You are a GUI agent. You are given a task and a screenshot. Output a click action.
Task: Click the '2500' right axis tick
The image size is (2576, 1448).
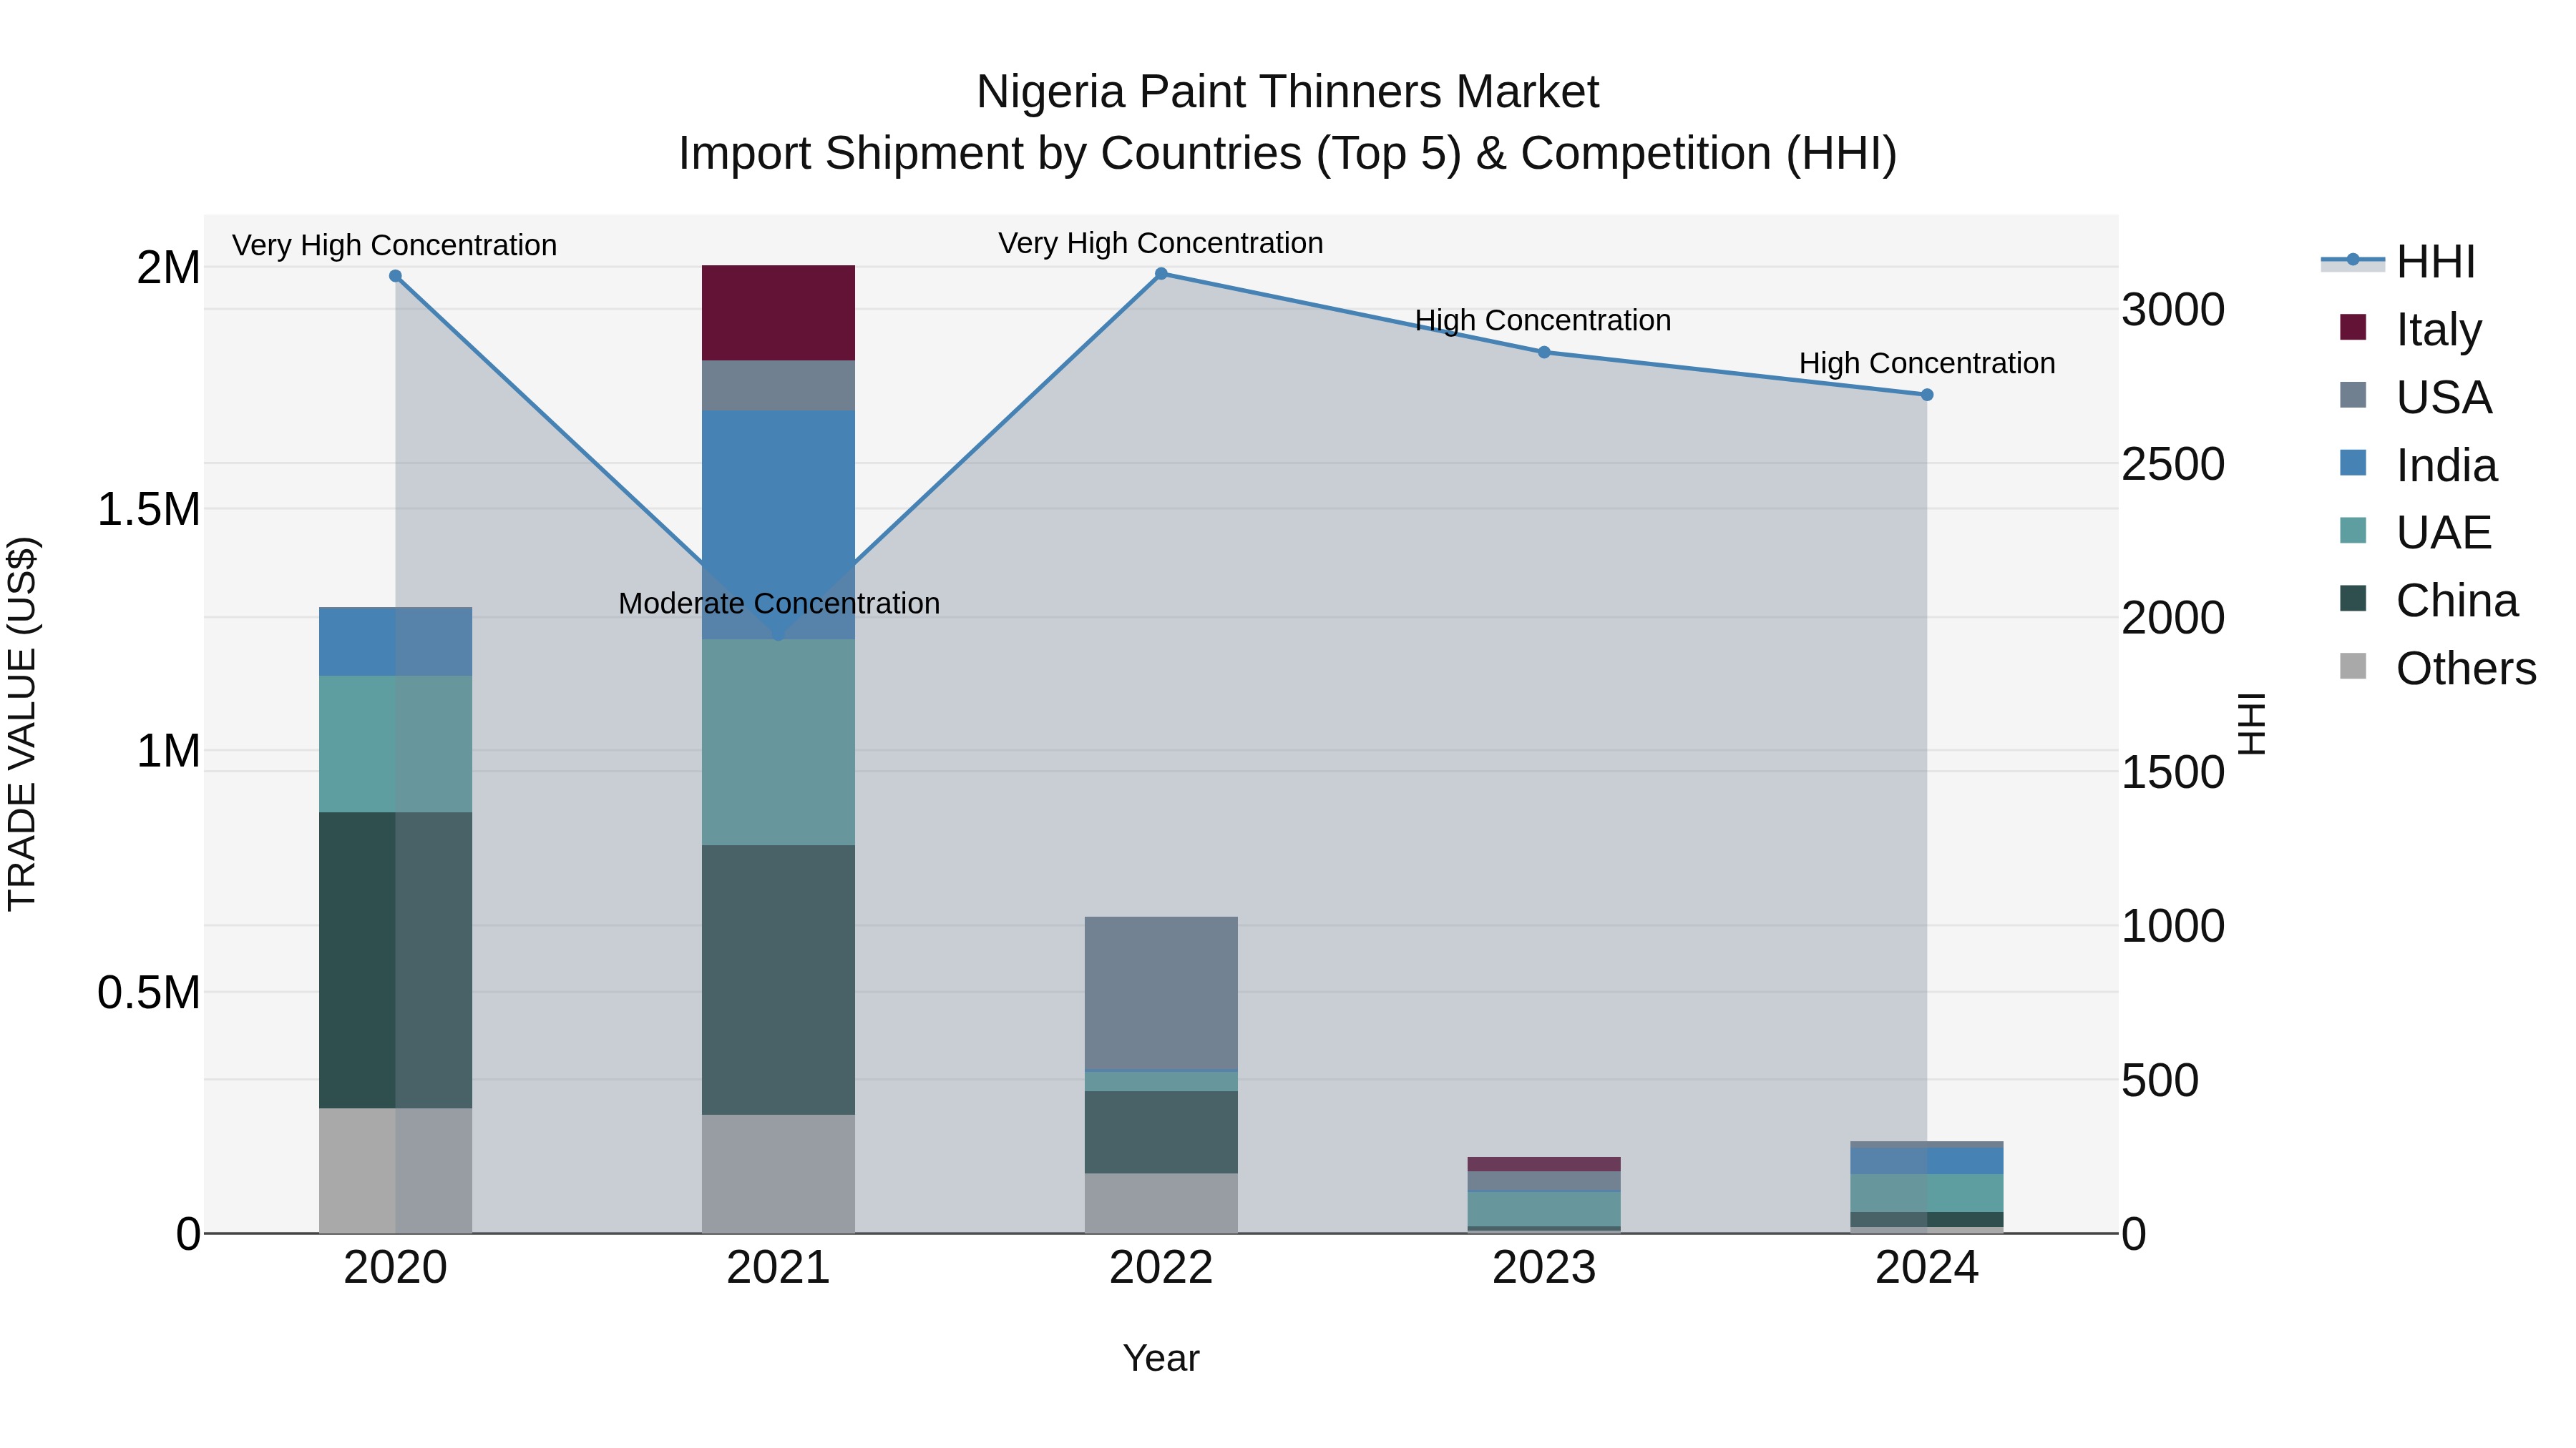(x=2173, y=465)
